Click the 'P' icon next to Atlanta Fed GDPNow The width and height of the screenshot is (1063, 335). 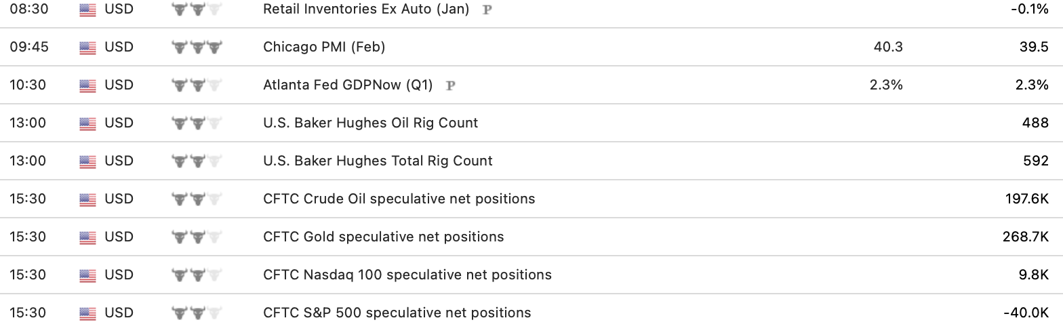pyautogui.click(x=450, y=85)
